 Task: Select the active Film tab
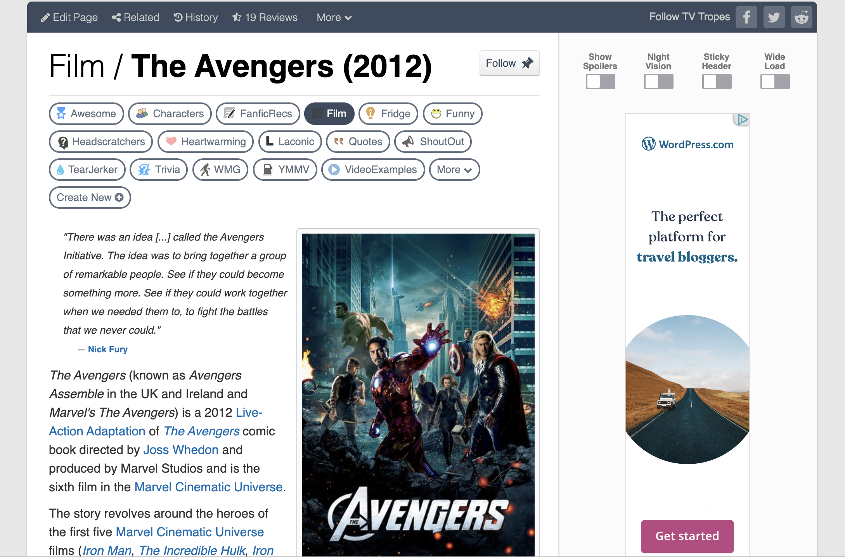pos(329,114)
